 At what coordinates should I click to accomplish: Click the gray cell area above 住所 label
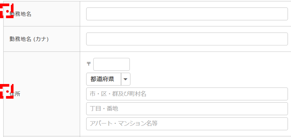point(41,67)
